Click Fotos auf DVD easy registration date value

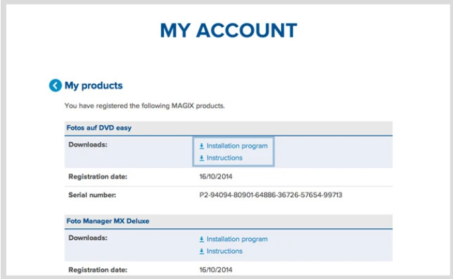[x=216, y=177]
